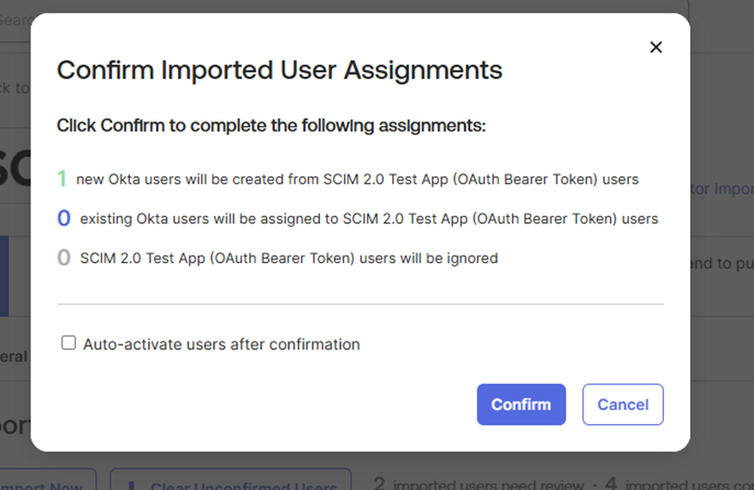Click the green new-users count '1'
Screen dimensions: 754x490
(62, 179)
